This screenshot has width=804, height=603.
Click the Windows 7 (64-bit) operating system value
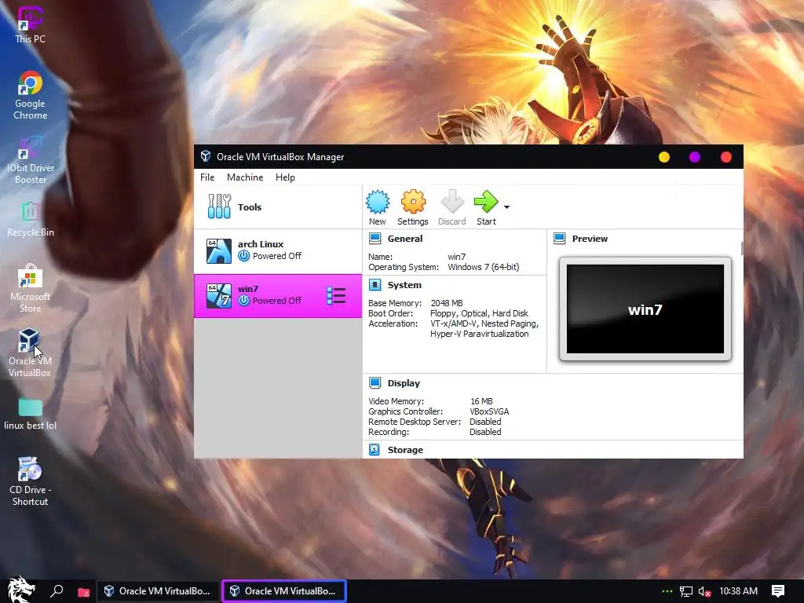click(x=484, y=267)
